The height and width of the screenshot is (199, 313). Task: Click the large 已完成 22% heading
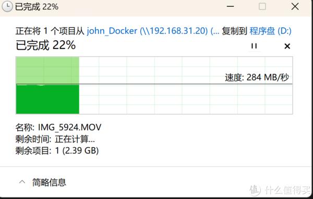pyautogui.click(x=46, y=45)
